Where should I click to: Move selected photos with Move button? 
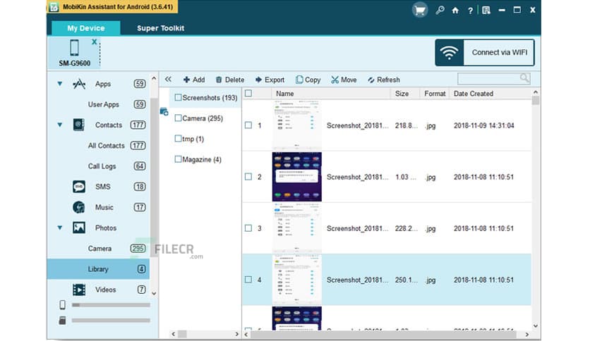click(344, 80)
